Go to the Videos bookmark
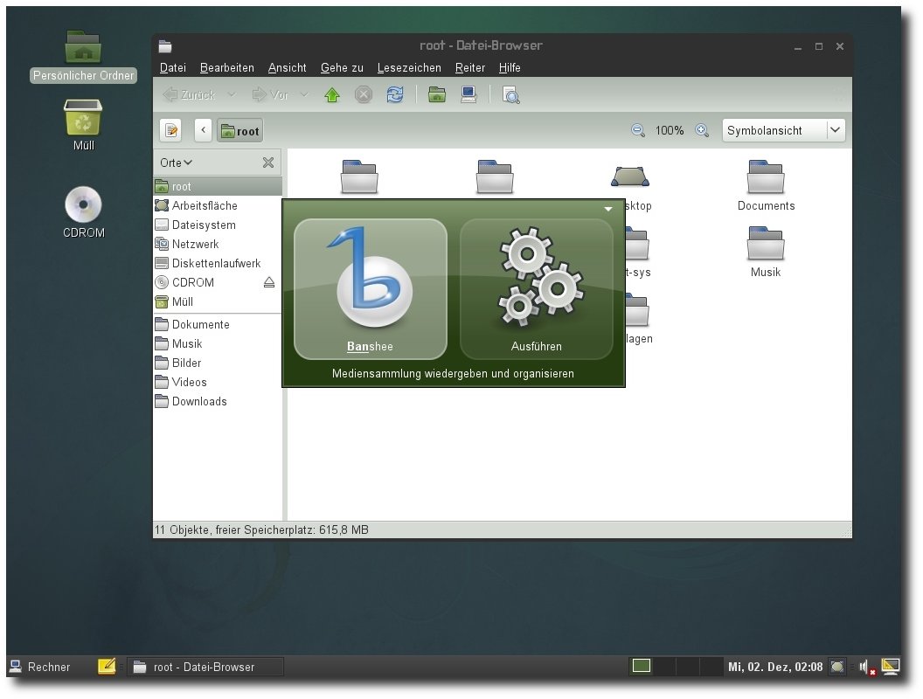 coord(218,382)
